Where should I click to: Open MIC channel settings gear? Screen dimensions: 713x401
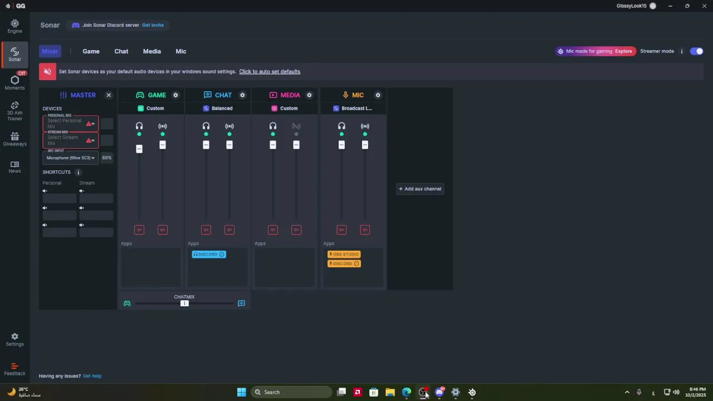tap(378, 95)
